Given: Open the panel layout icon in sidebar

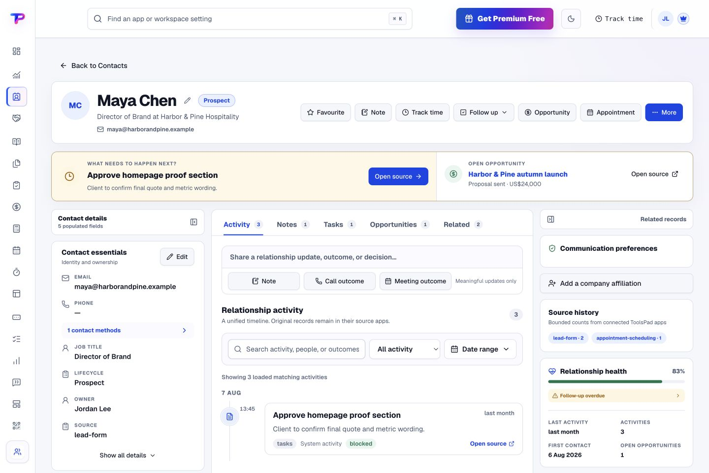Looking at the screenshot, I should click(16, 294).
